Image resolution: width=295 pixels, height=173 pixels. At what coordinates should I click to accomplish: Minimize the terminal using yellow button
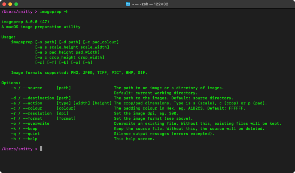click(x=10, y=4)
